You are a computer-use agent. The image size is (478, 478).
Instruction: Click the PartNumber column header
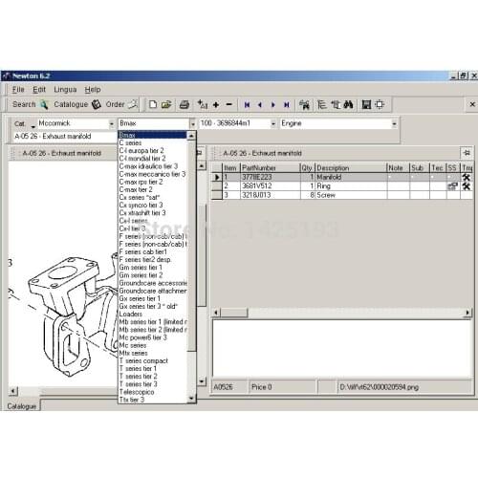271,168
